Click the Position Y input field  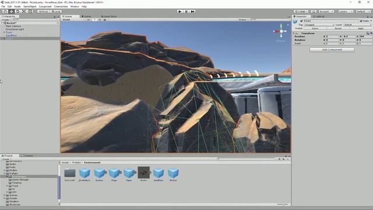pyautogui.click(x=349, y=36)
